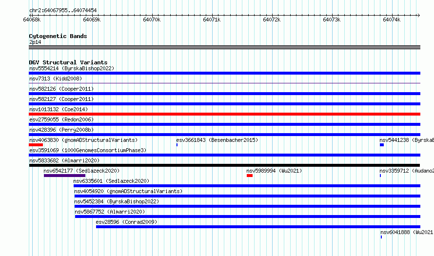Click the nsv5554214 (ByrskaBishop2022) variant label
This screenshot has width=434, height=256.
tap(72, 68)
